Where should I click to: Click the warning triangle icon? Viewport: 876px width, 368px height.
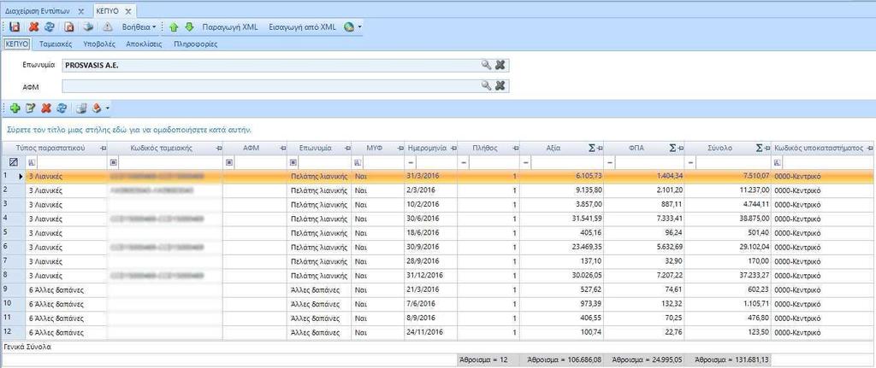(x=108, y=26)
